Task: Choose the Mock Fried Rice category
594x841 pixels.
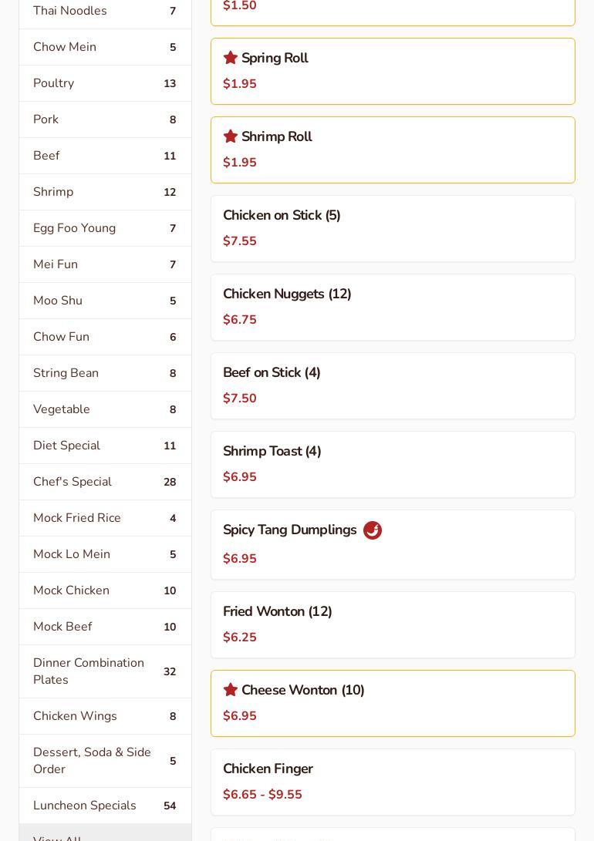Action: pyautogui.click(x=105, y=518)
